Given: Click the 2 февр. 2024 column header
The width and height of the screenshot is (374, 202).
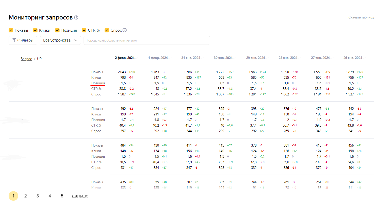Looking at the screenshot, I should point(125,58).
